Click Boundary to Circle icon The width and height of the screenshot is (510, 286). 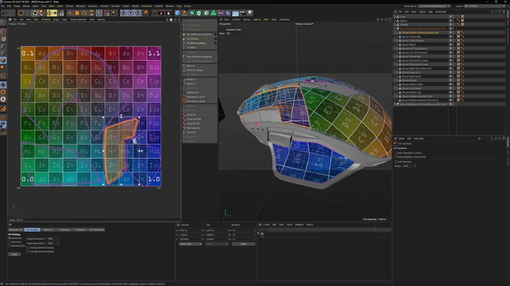pos(184,97)
